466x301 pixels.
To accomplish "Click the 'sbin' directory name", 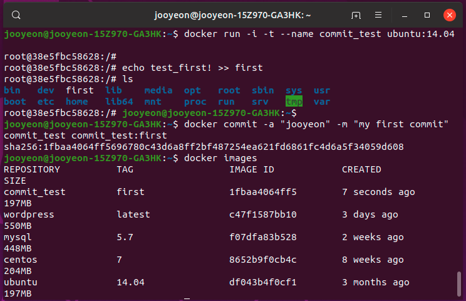I will [x=262, y=90].
